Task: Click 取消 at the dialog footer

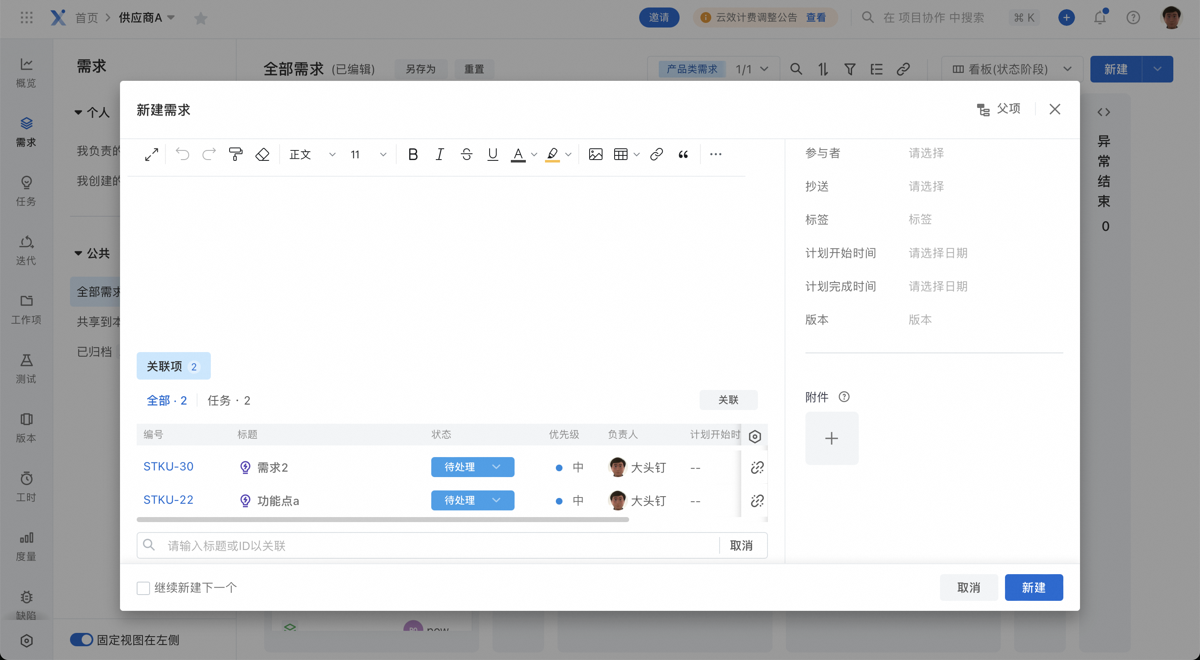Action: point(969,587)
